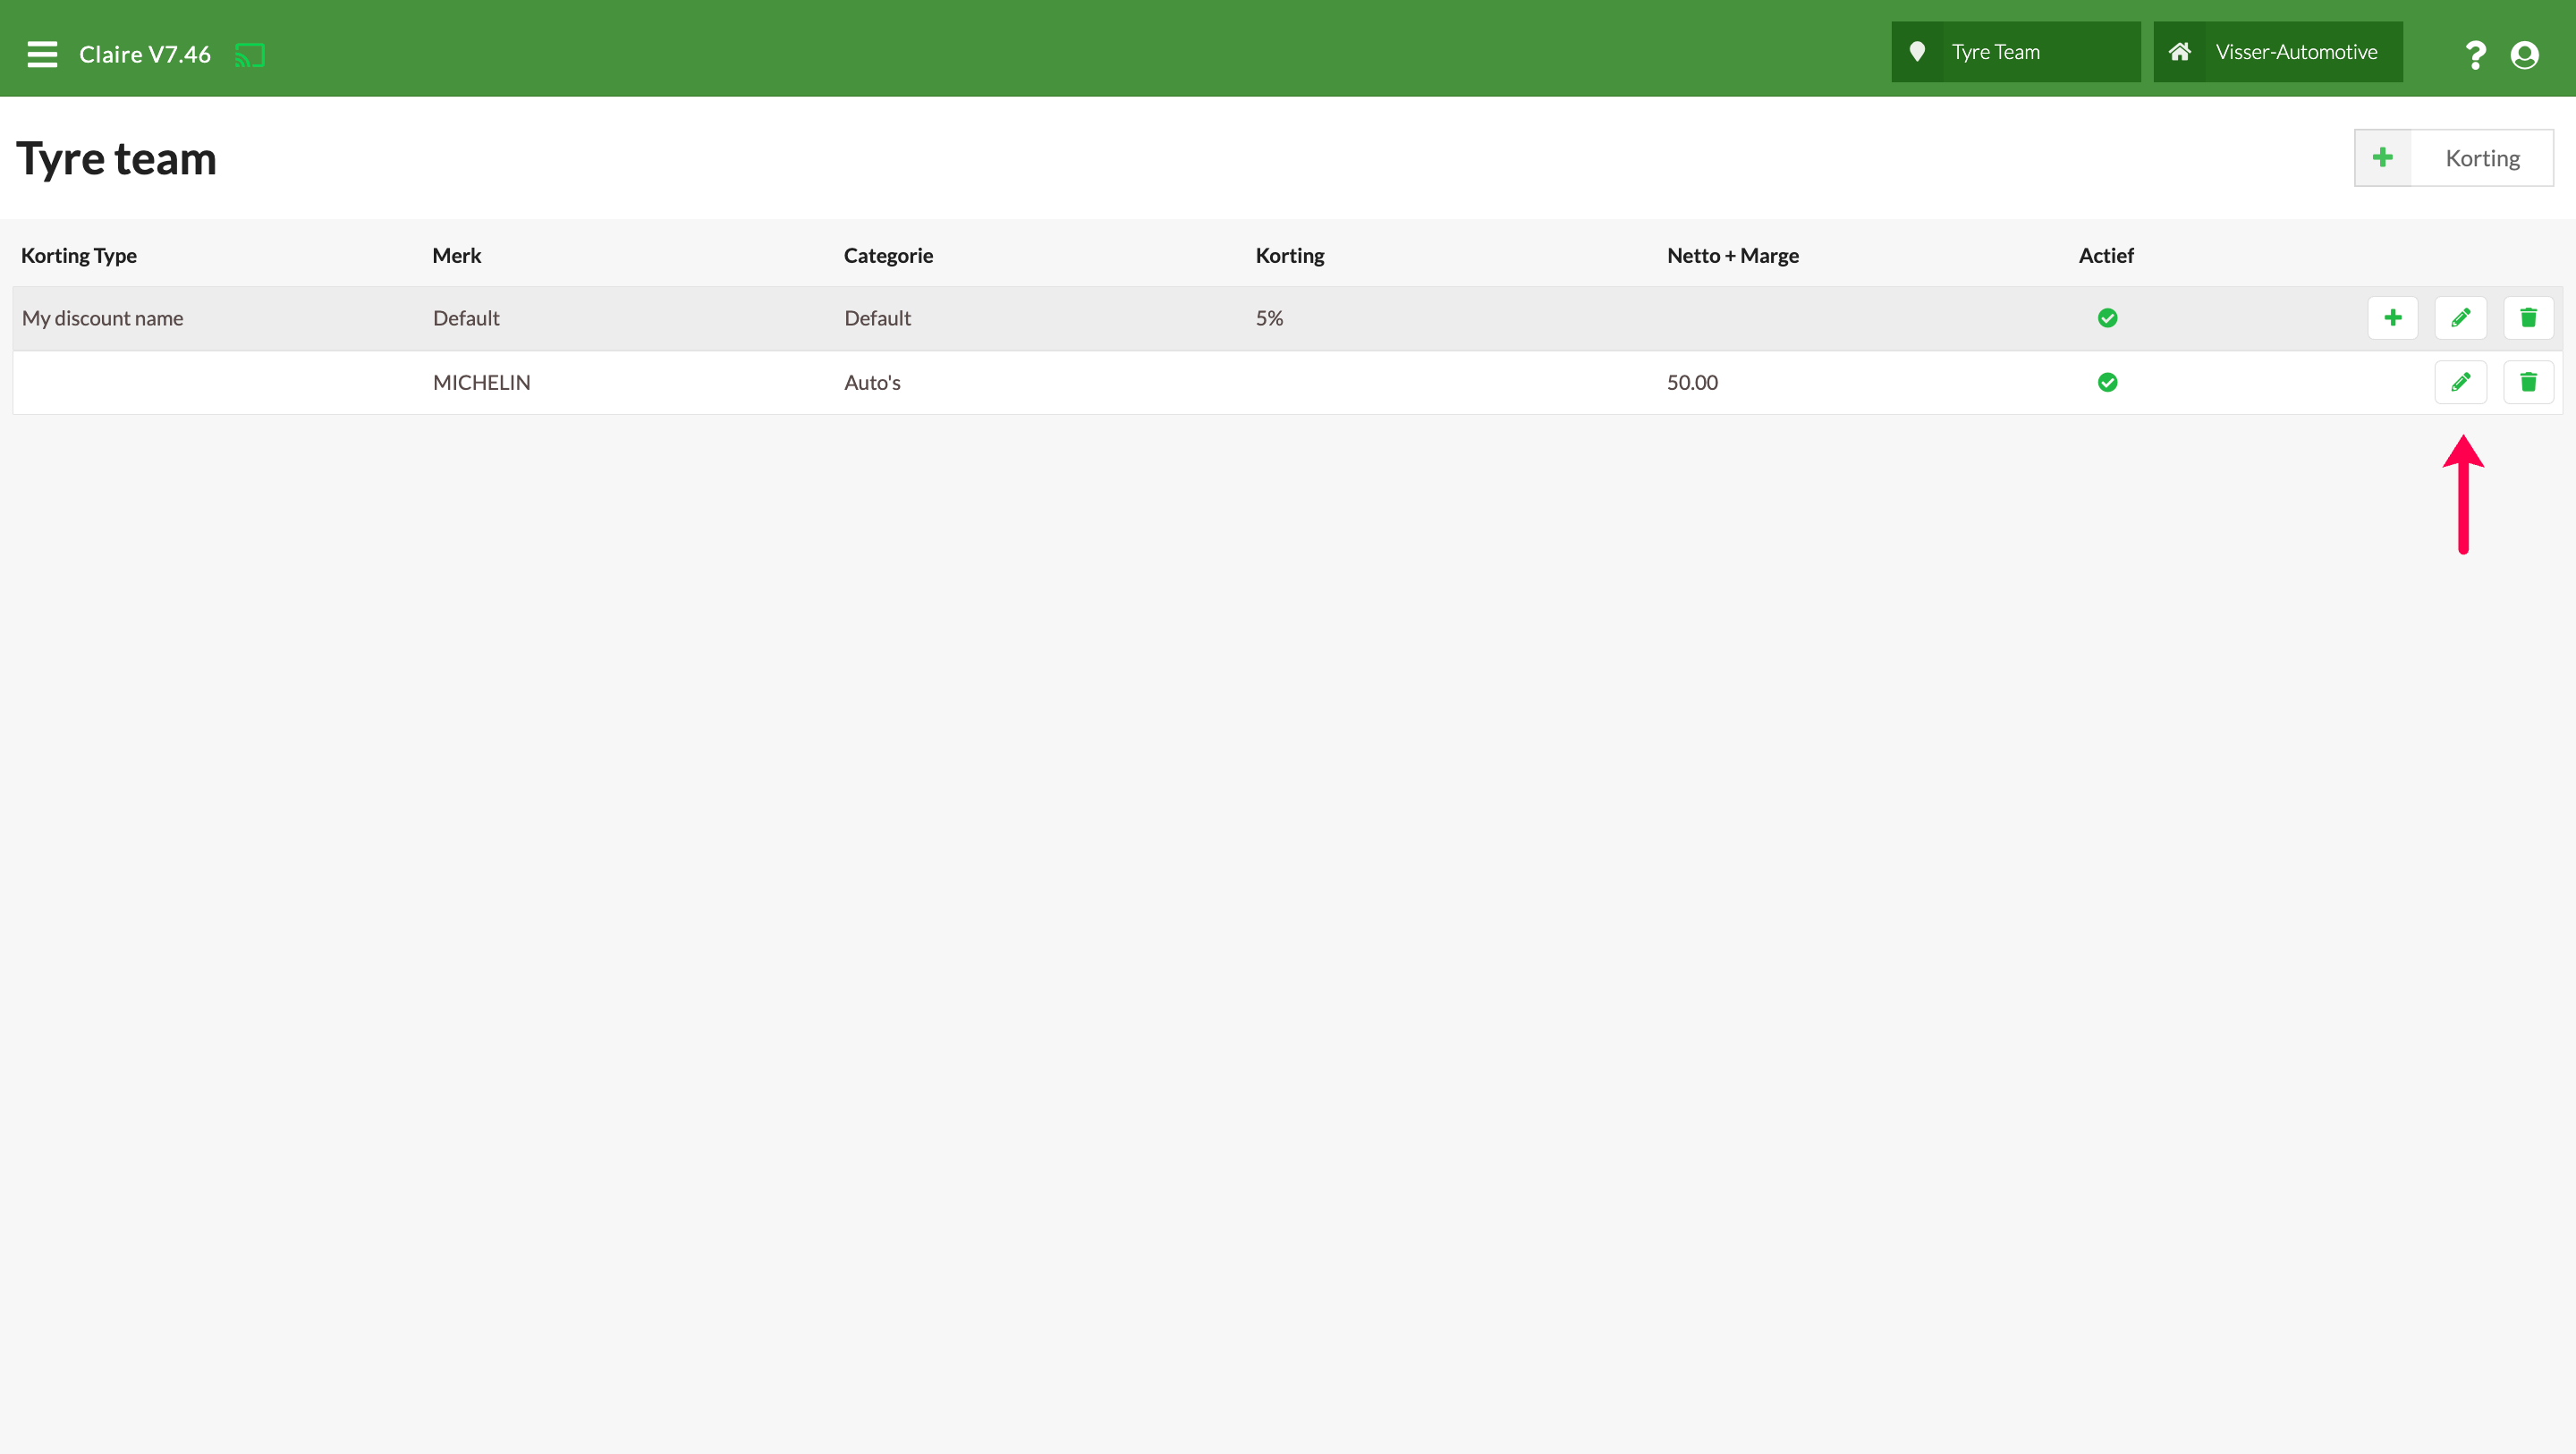
Task: Open the hamburger main menu
Action: (42, 54)
